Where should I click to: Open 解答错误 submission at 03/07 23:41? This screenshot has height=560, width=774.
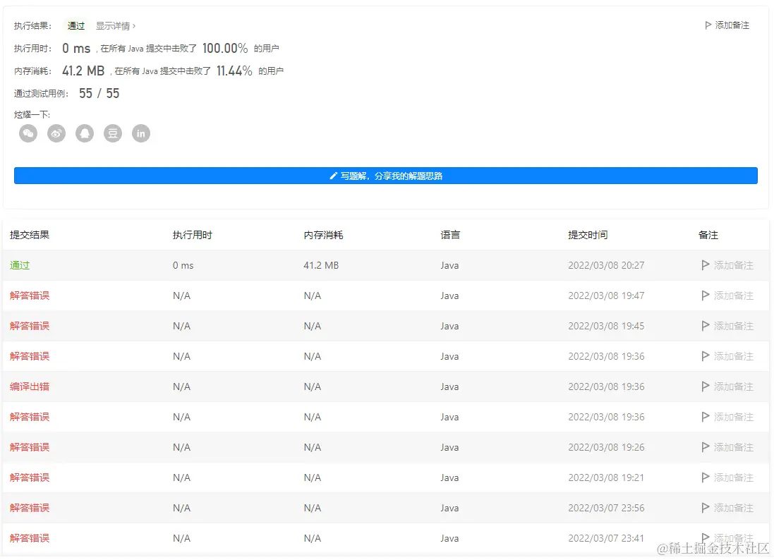coord(30,538)
